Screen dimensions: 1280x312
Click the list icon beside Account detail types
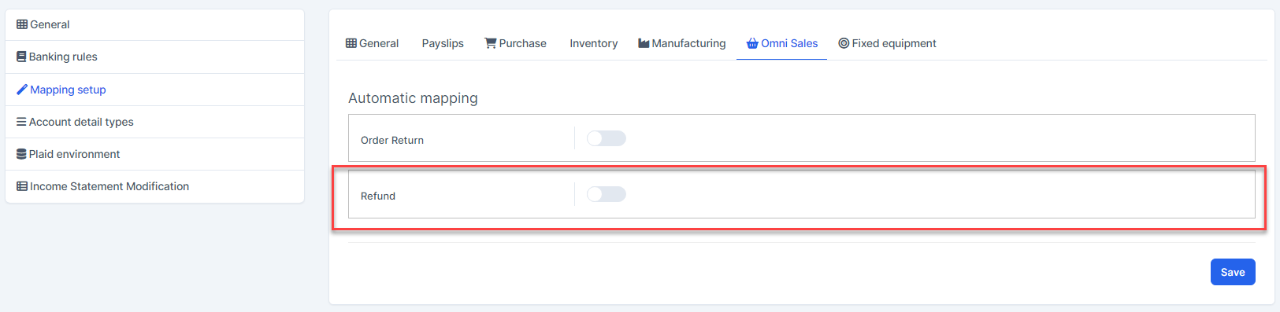[x=21, y=122]
